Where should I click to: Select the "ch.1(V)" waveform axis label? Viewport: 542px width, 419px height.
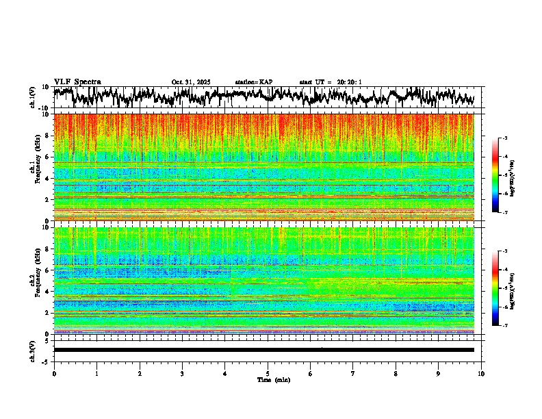point(33,97)
